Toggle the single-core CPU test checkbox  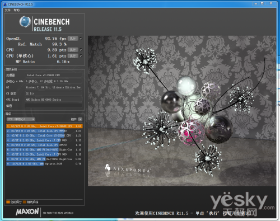(x=81, y=55)
